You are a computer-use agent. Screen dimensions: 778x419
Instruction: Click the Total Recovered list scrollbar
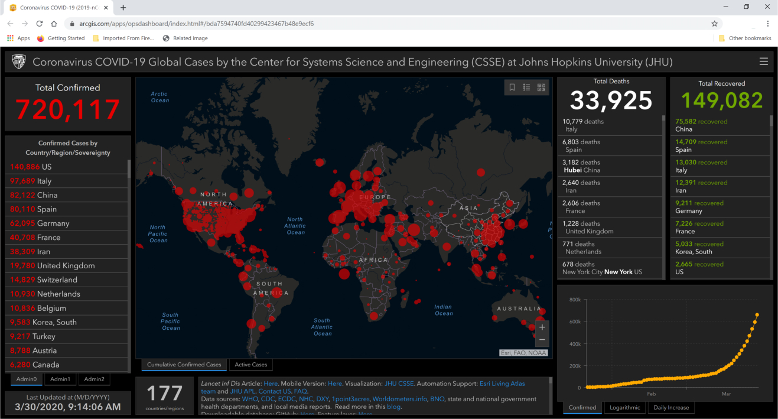tap(771, 121)
